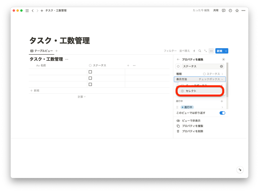The image size is (259, 192).
Task: Open database search via the magnifier icon
Action: point(200,51)
